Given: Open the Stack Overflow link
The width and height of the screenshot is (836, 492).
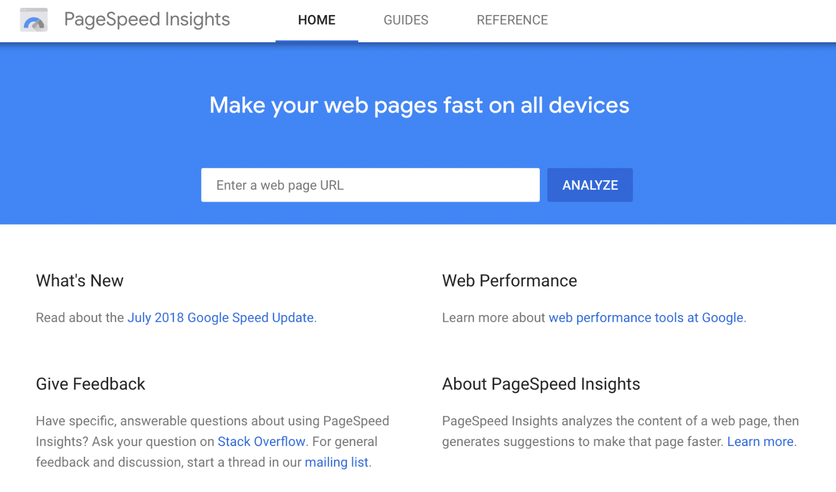Looking at the screenshot, I should coord(261,442).
